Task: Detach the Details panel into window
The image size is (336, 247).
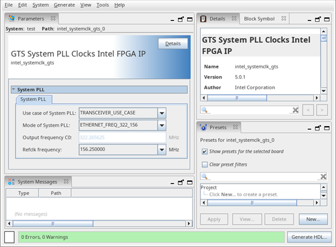Action: click(318, 19)
